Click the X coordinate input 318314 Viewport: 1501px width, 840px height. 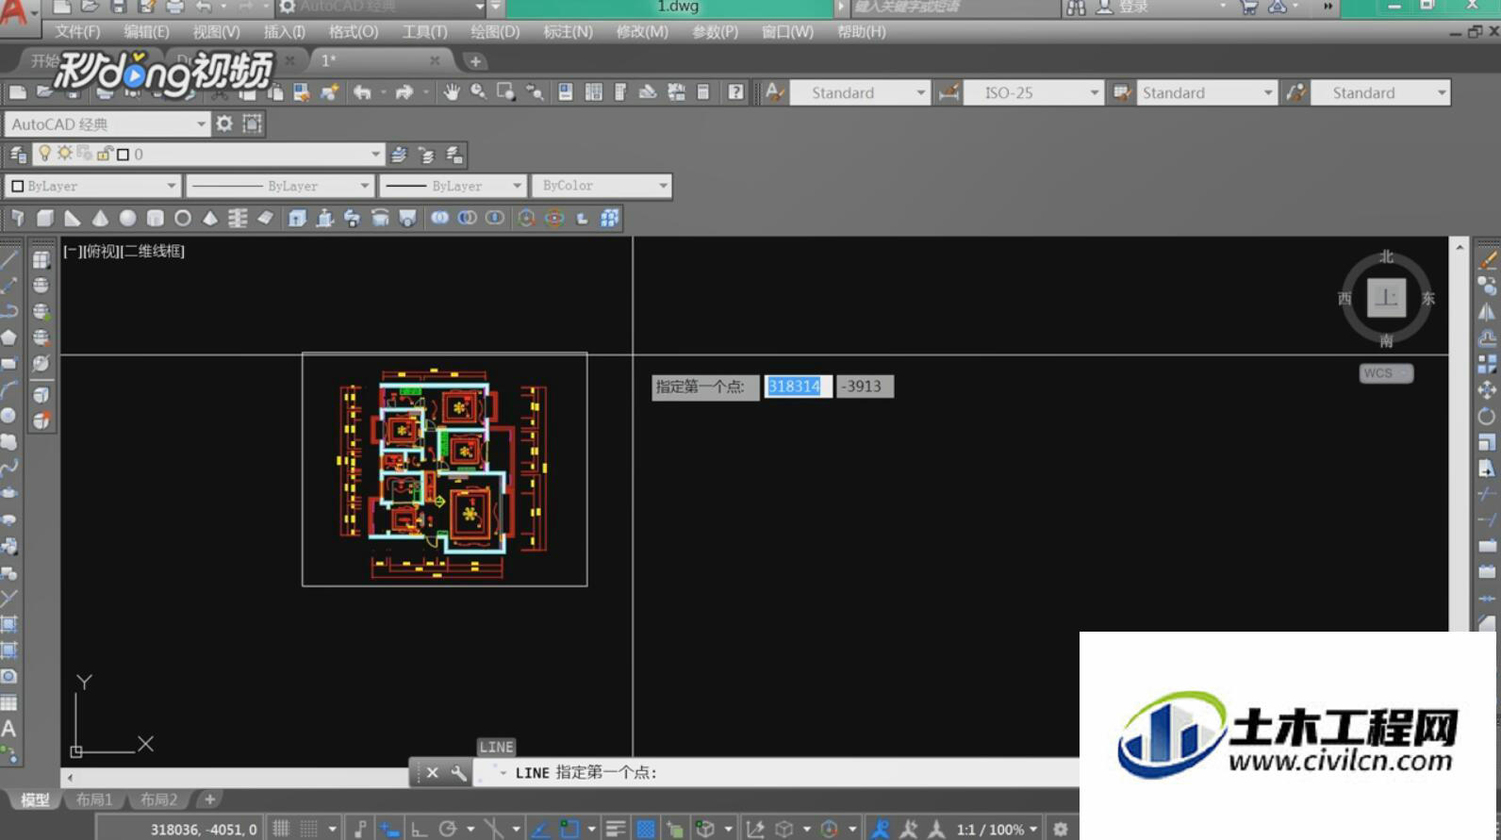pos(798,387)
